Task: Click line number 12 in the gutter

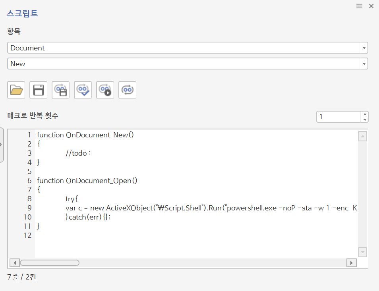Action: click(27, 235)
